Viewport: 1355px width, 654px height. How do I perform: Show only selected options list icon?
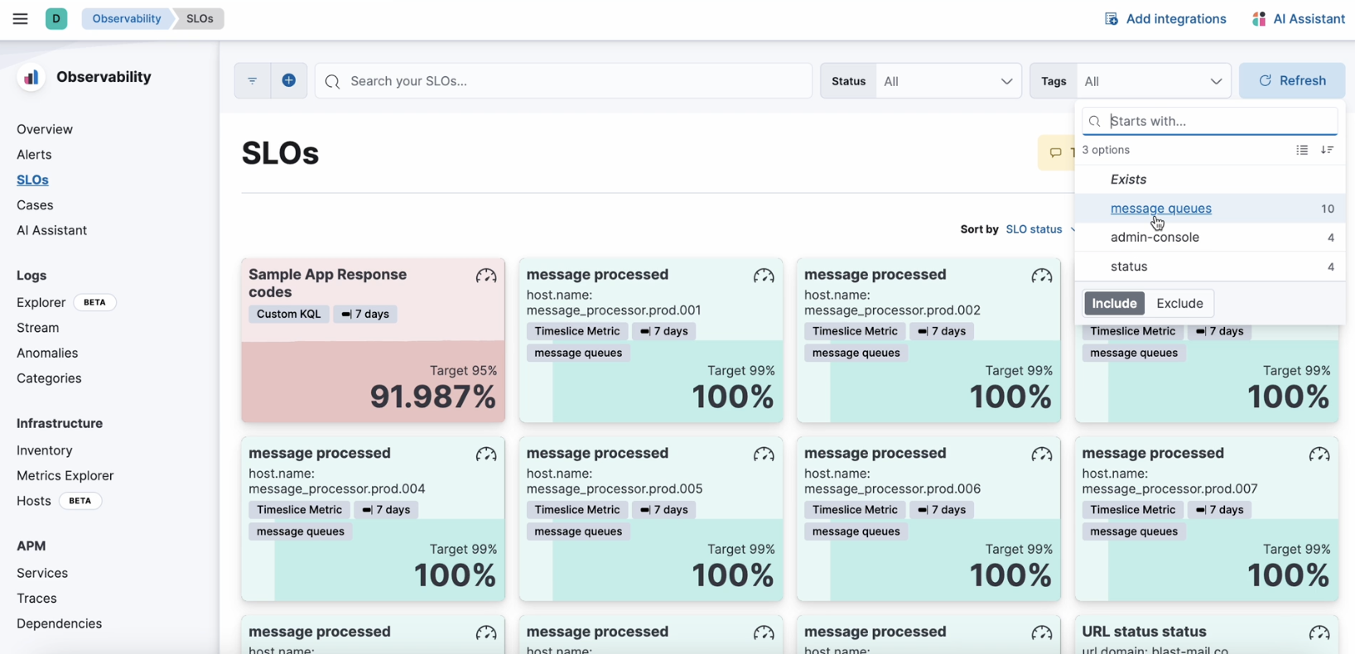click(1302, 150)
